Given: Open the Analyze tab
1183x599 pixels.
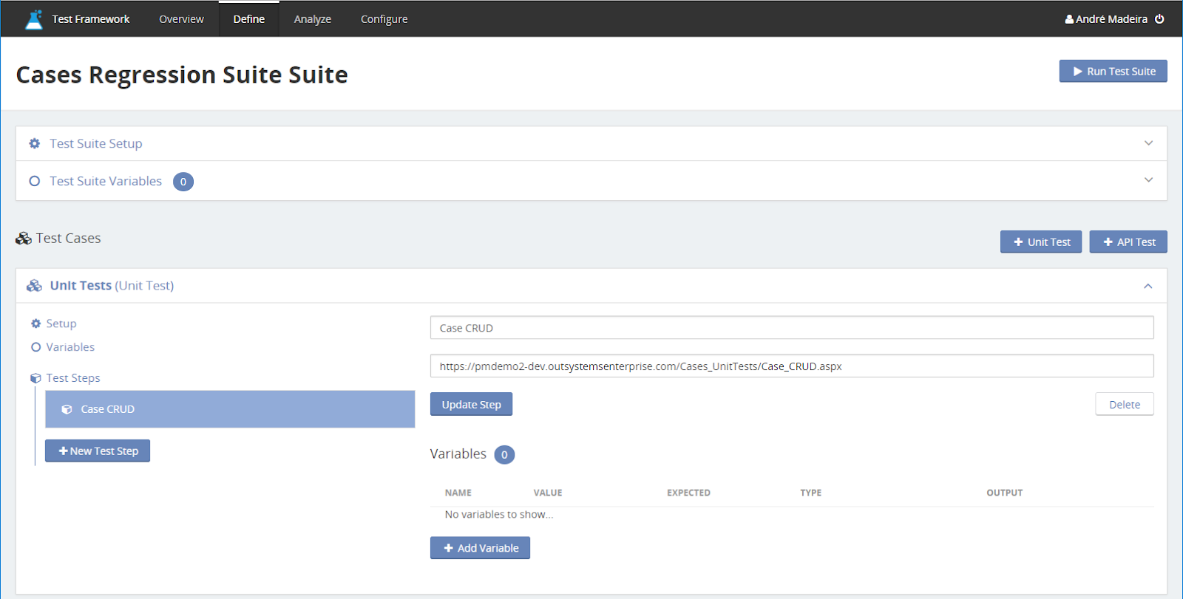Looking at the screenshot, I should tap(312, 19).
